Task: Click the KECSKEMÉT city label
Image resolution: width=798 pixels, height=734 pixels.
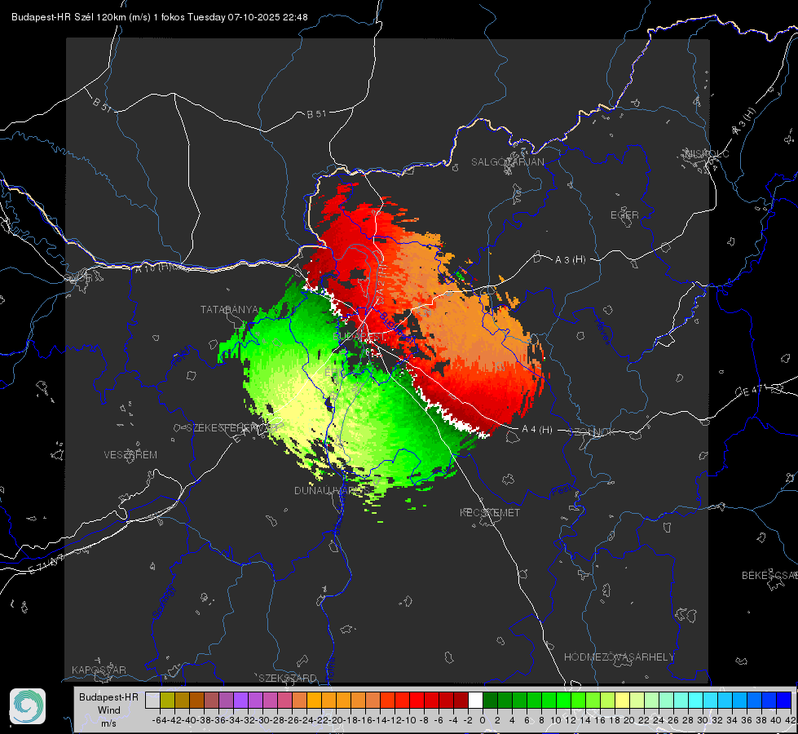Action: click(x=490, y=513)
